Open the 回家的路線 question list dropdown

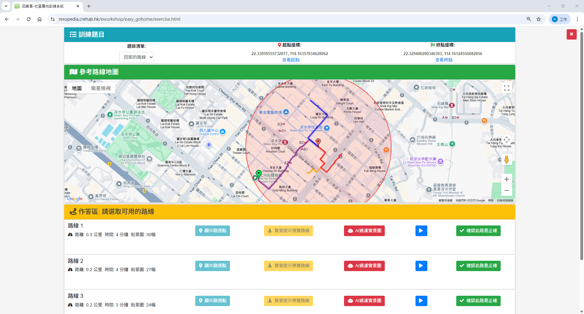tap(137, 57)
